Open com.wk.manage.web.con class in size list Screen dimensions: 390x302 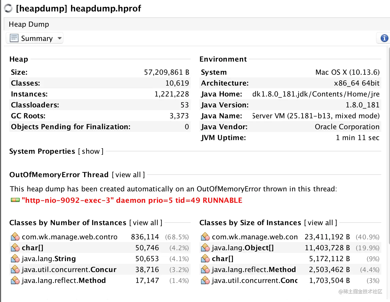click(x=255, y=237)
